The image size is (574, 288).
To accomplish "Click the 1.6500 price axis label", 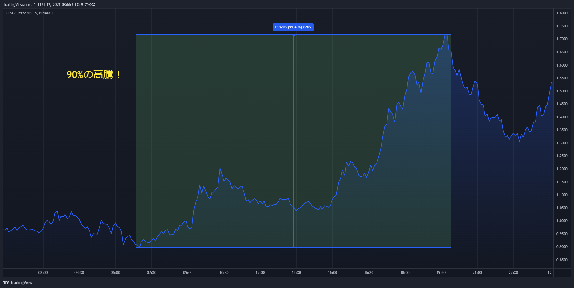I will tap(562, 52).
